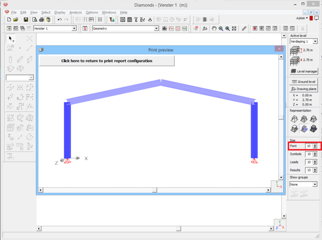Create a new file from toolbar

(9, 20)
